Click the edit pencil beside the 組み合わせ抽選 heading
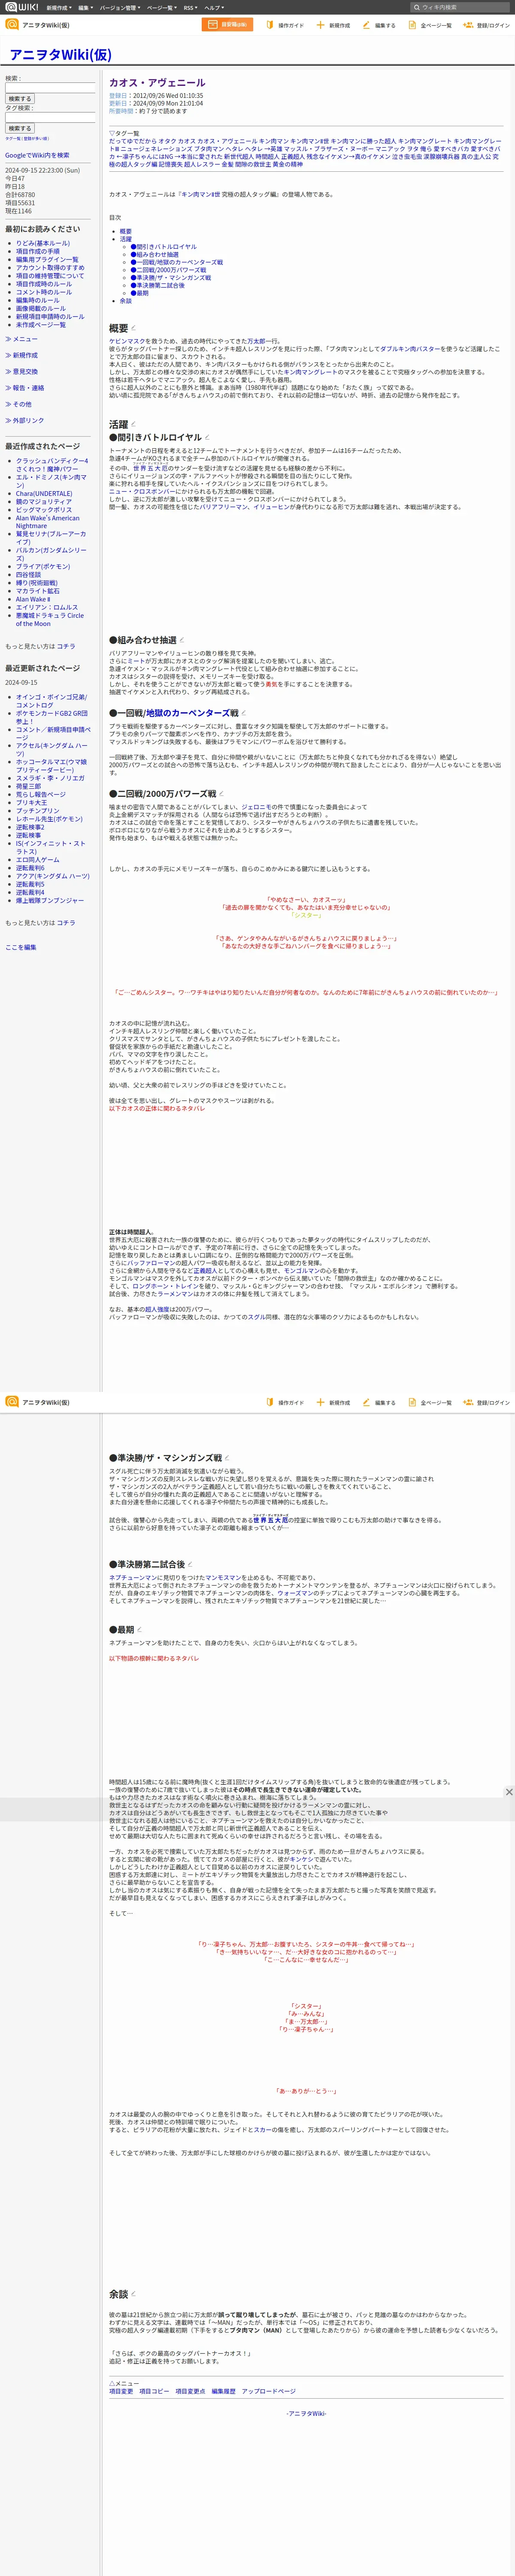The image size is (515, 2576). point(182,640)
